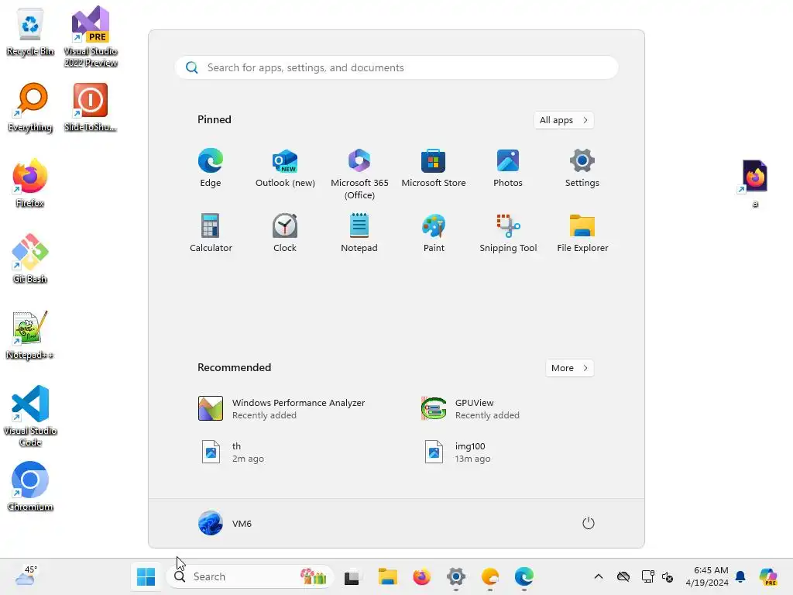
Task: Select Chromium desktop shortcut
Action: 30,487
